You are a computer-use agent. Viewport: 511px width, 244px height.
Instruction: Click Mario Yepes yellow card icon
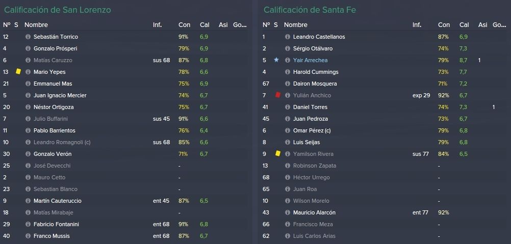click(18, 71)
